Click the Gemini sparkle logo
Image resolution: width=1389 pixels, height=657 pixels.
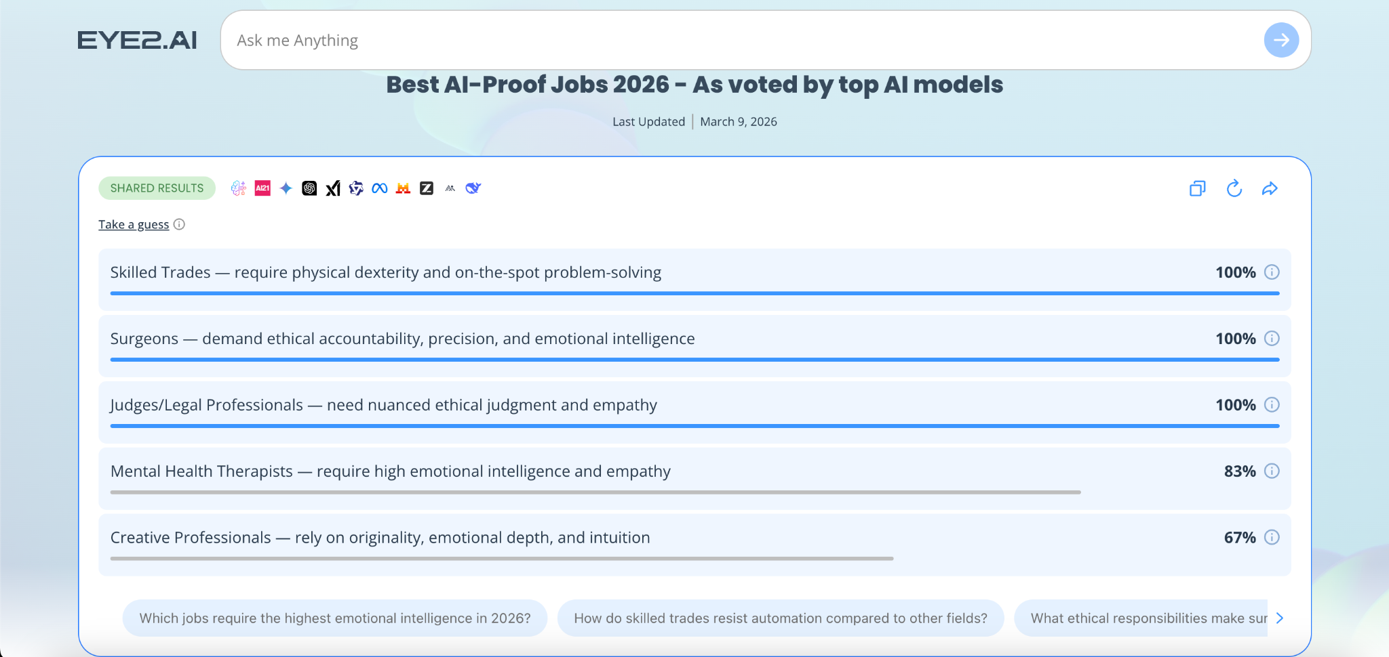pos(286,188)
